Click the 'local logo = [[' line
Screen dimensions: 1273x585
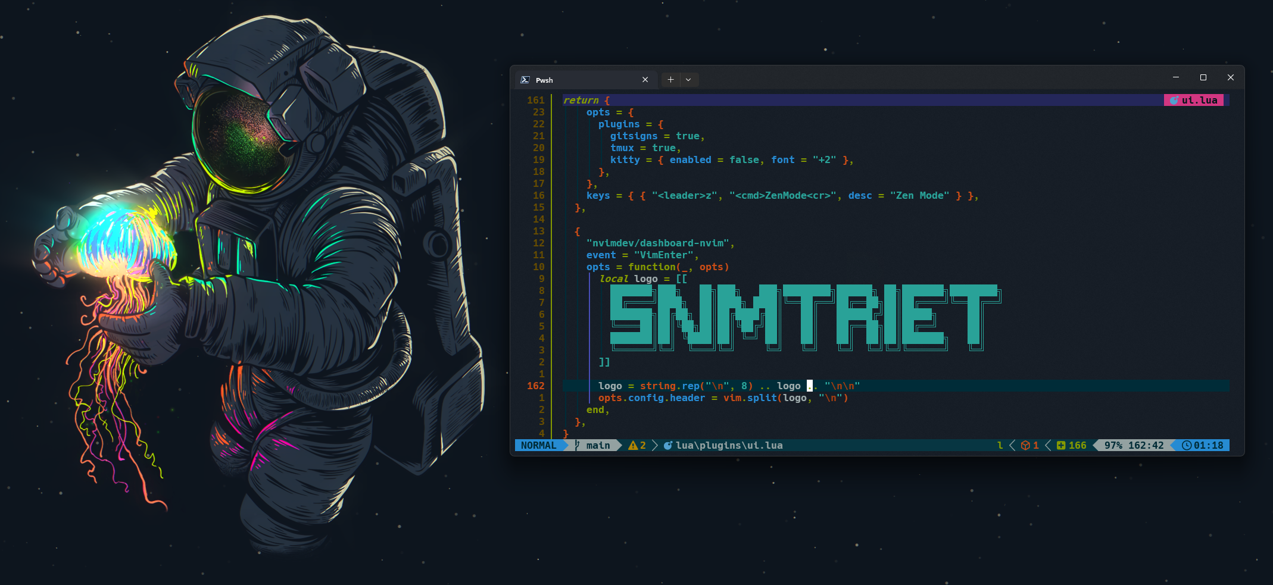click(x=643, y=279)
